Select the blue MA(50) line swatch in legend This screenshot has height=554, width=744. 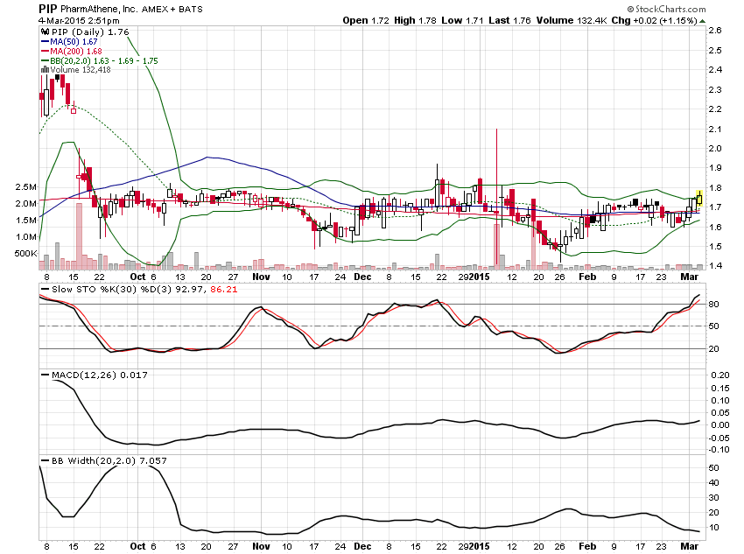[x=45, y=42]
